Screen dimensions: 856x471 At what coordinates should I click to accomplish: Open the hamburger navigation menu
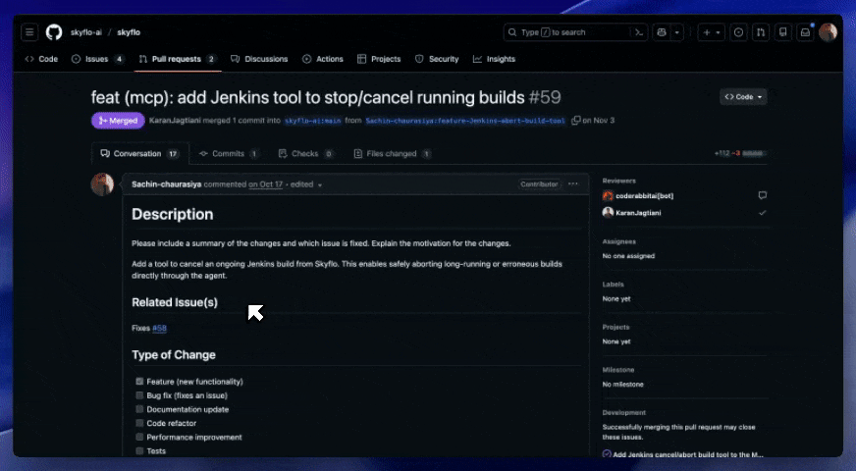click(x=29, y=32)
